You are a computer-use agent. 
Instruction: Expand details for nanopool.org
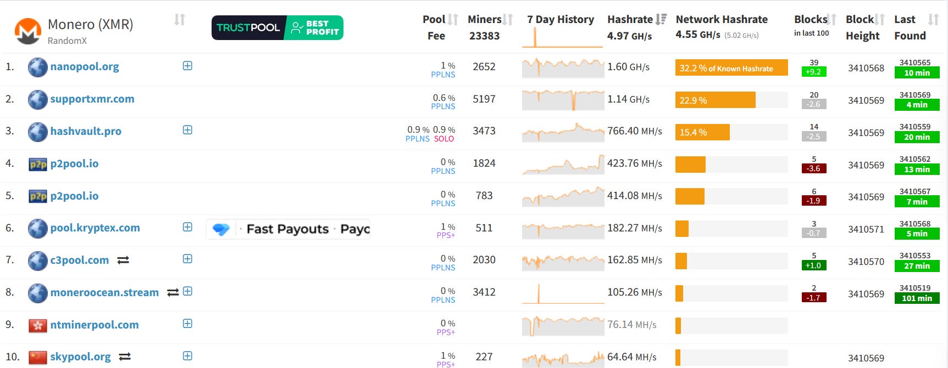(x=187, y=66)
